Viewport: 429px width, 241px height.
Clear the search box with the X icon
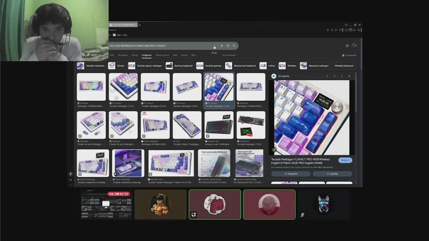[x=214, y=46]
